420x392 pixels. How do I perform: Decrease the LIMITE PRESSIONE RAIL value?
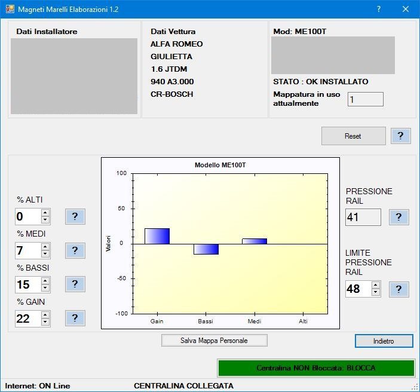(376, 293)
